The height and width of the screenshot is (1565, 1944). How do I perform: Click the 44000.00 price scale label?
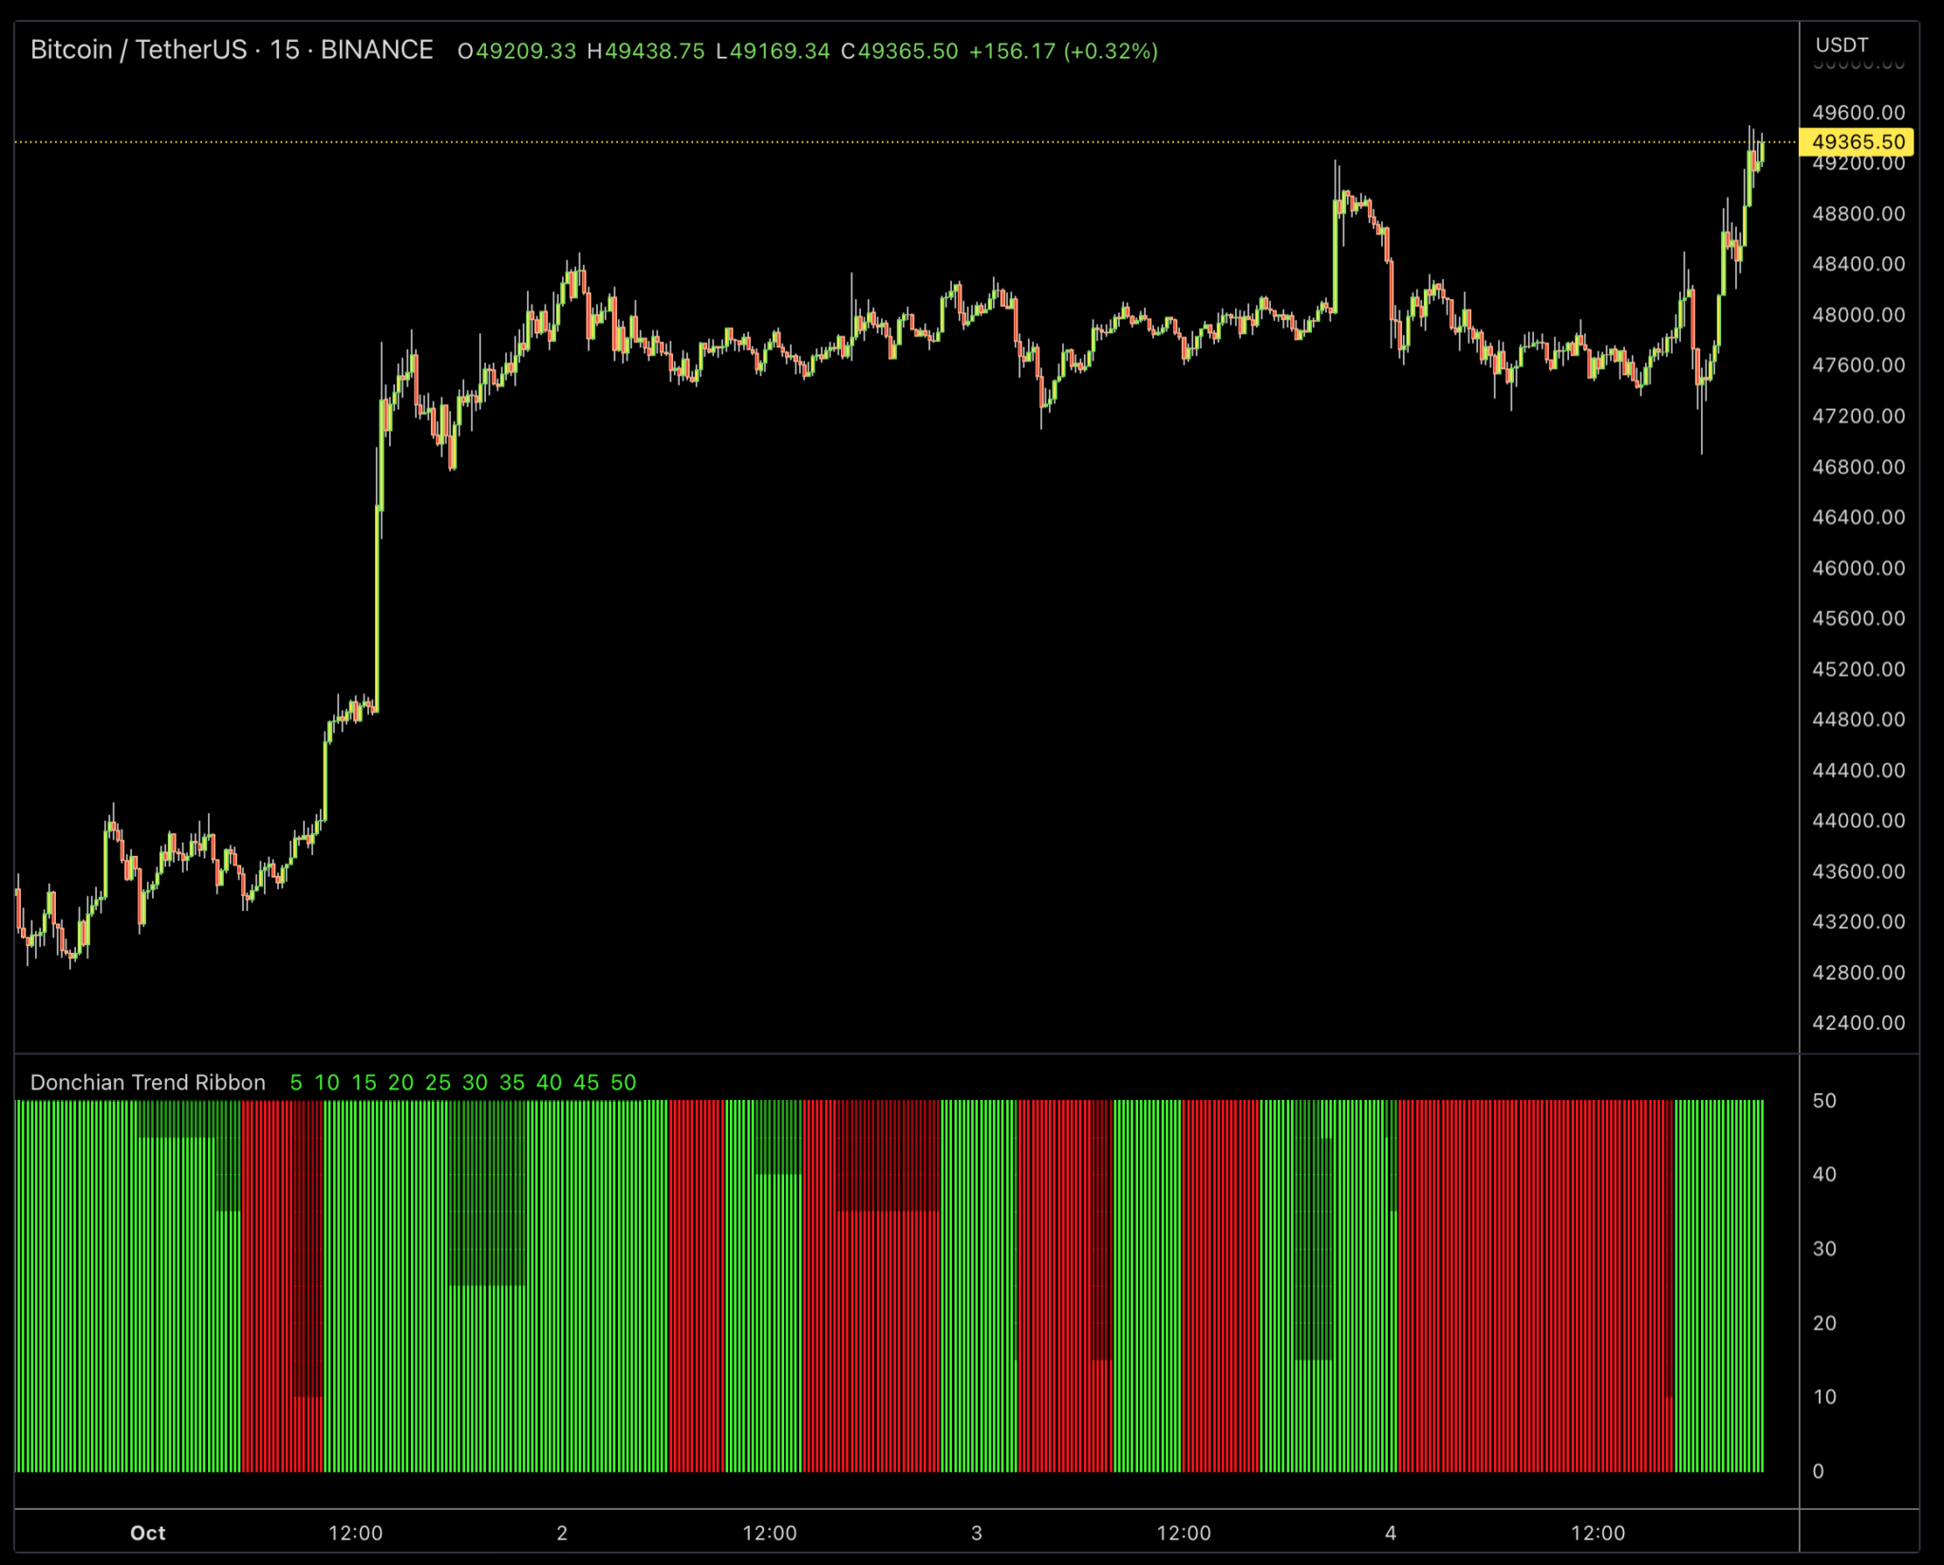(x=1858, y=821)
